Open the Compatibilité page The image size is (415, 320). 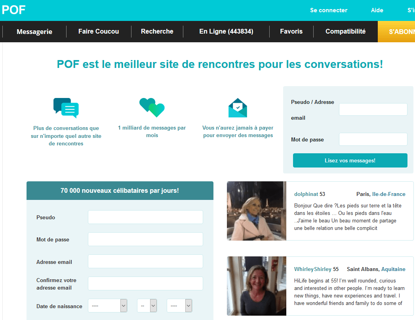point(345,32)
